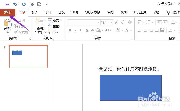The height and width of the screenshot is (111, 180).
Task: Open the undo history dropdown arrow
Action: tap(19, 4)
